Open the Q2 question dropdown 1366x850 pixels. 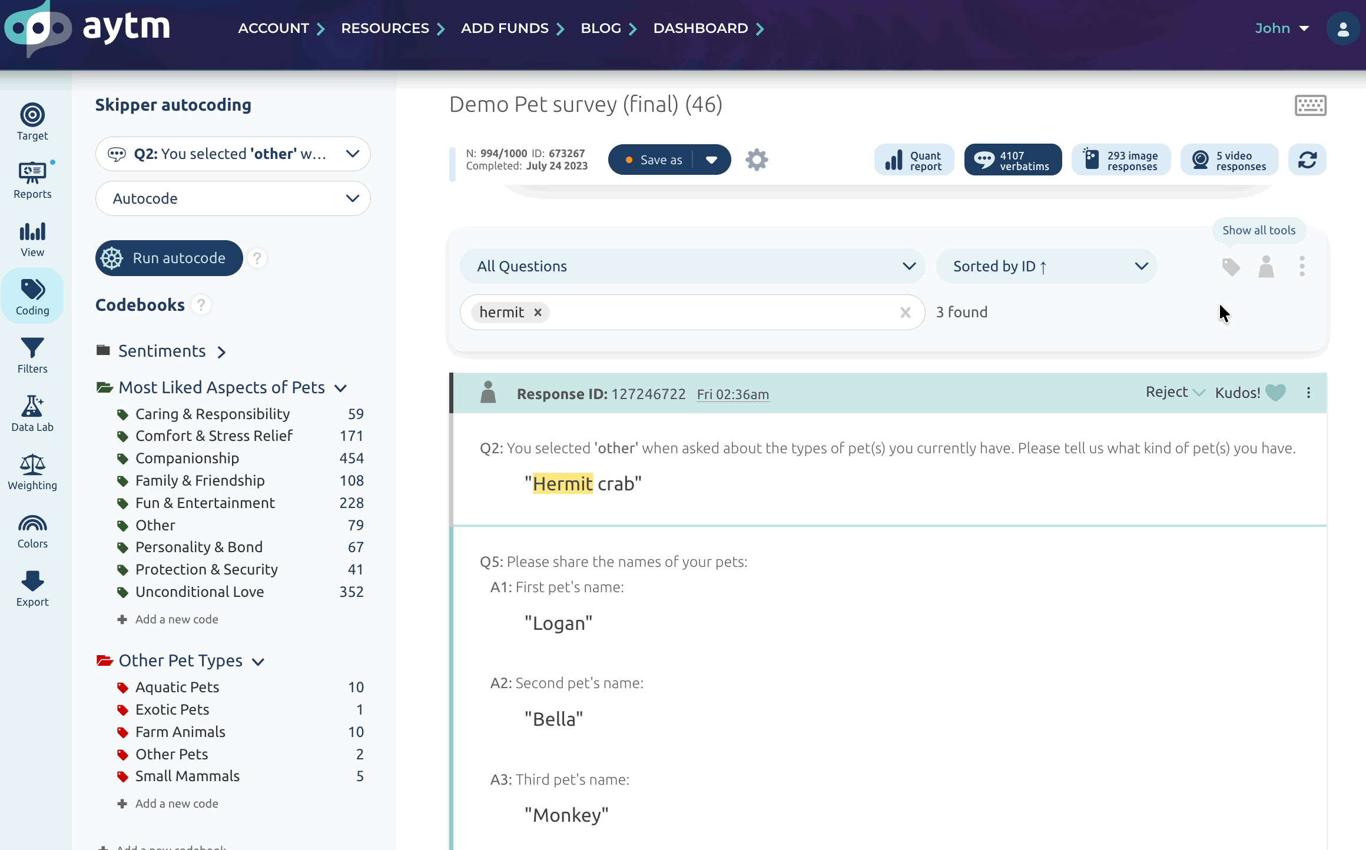233,154
